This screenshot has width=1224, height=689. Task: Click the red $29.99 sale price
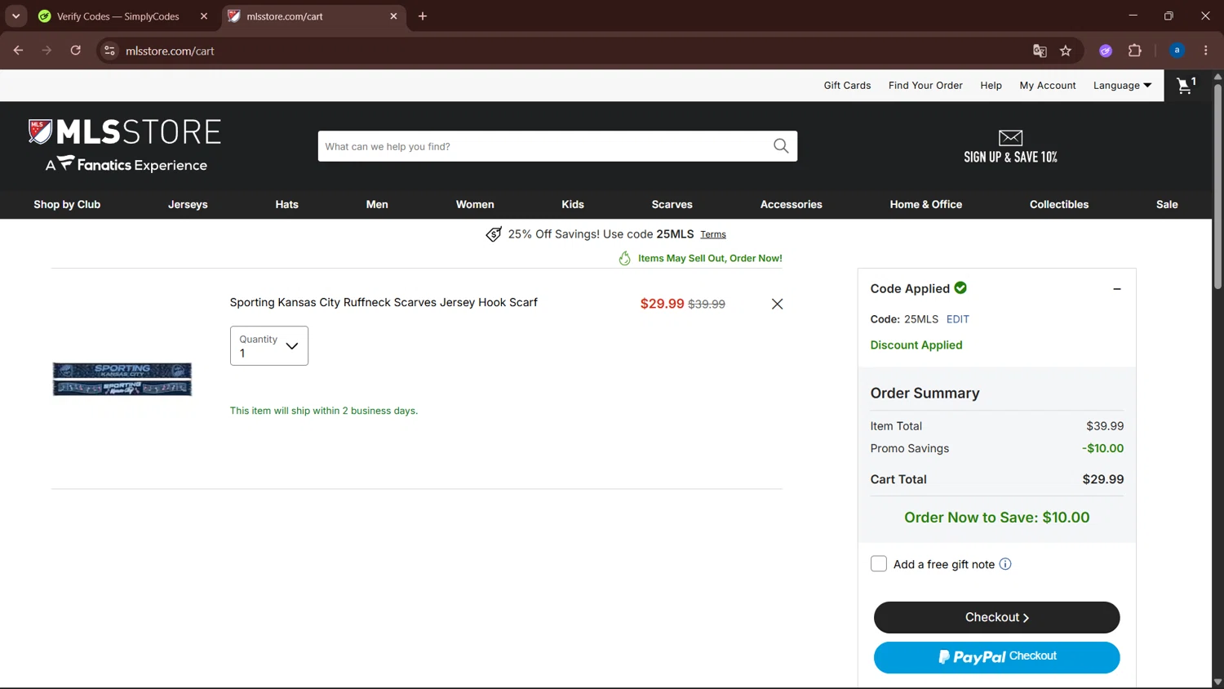pos(663,304)
